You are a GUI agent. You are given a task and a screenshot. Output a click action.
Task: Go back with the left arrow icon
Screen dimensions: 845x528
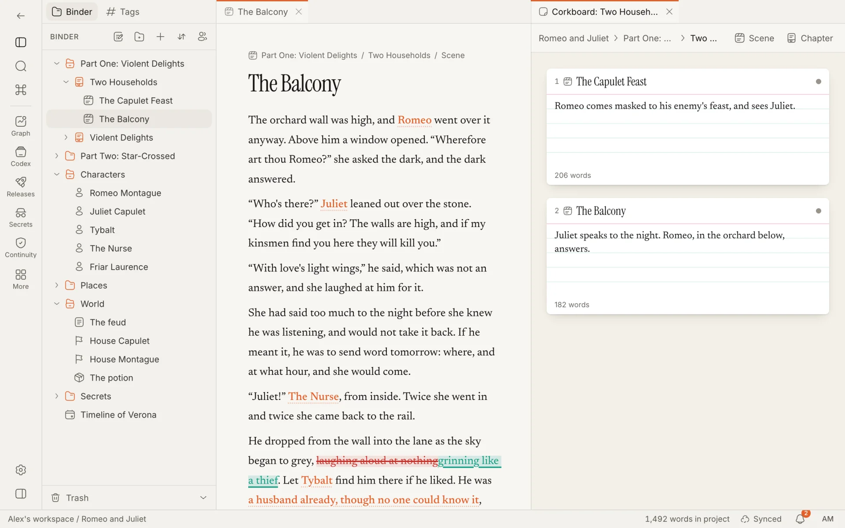(x=21, y=16)
